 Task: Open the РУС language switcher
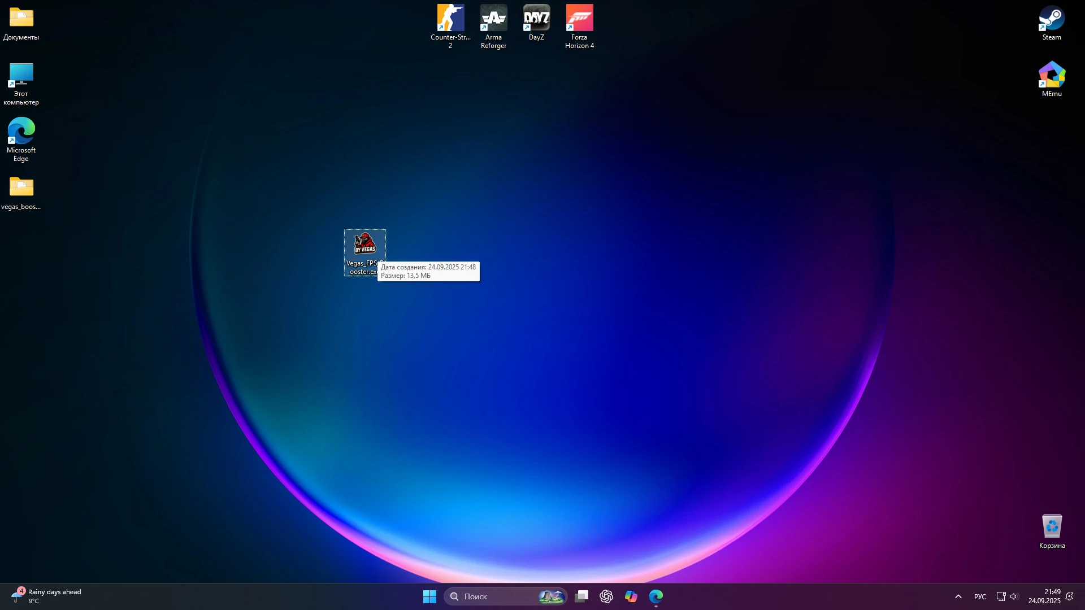tap(980, 597)
